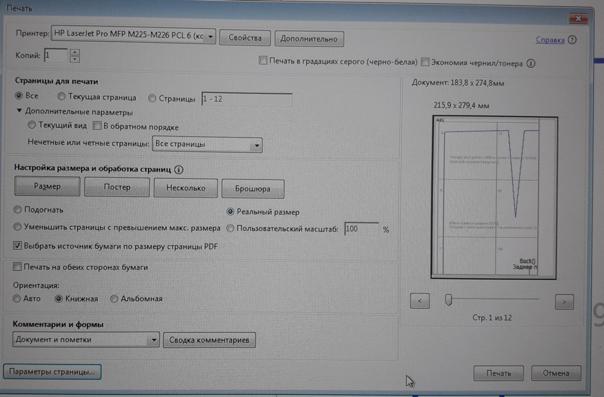Image resolution: width=604 pixels, height=397 pixels.
Task: Click the Свойства printer button
Action: [x=244, y=38]
